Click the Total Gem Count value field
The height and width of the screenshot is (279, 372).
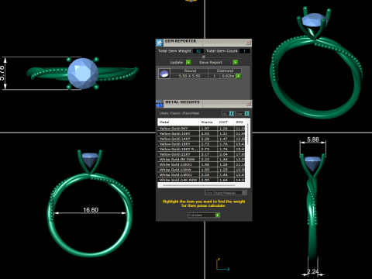click(244, 51)
